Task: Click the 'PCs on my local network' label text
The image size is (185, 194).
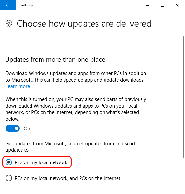Action: point(41,162)
